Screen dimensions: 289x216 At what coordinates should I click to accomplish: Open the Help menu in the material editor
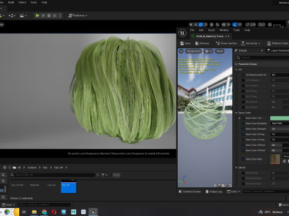pos(247,30)
